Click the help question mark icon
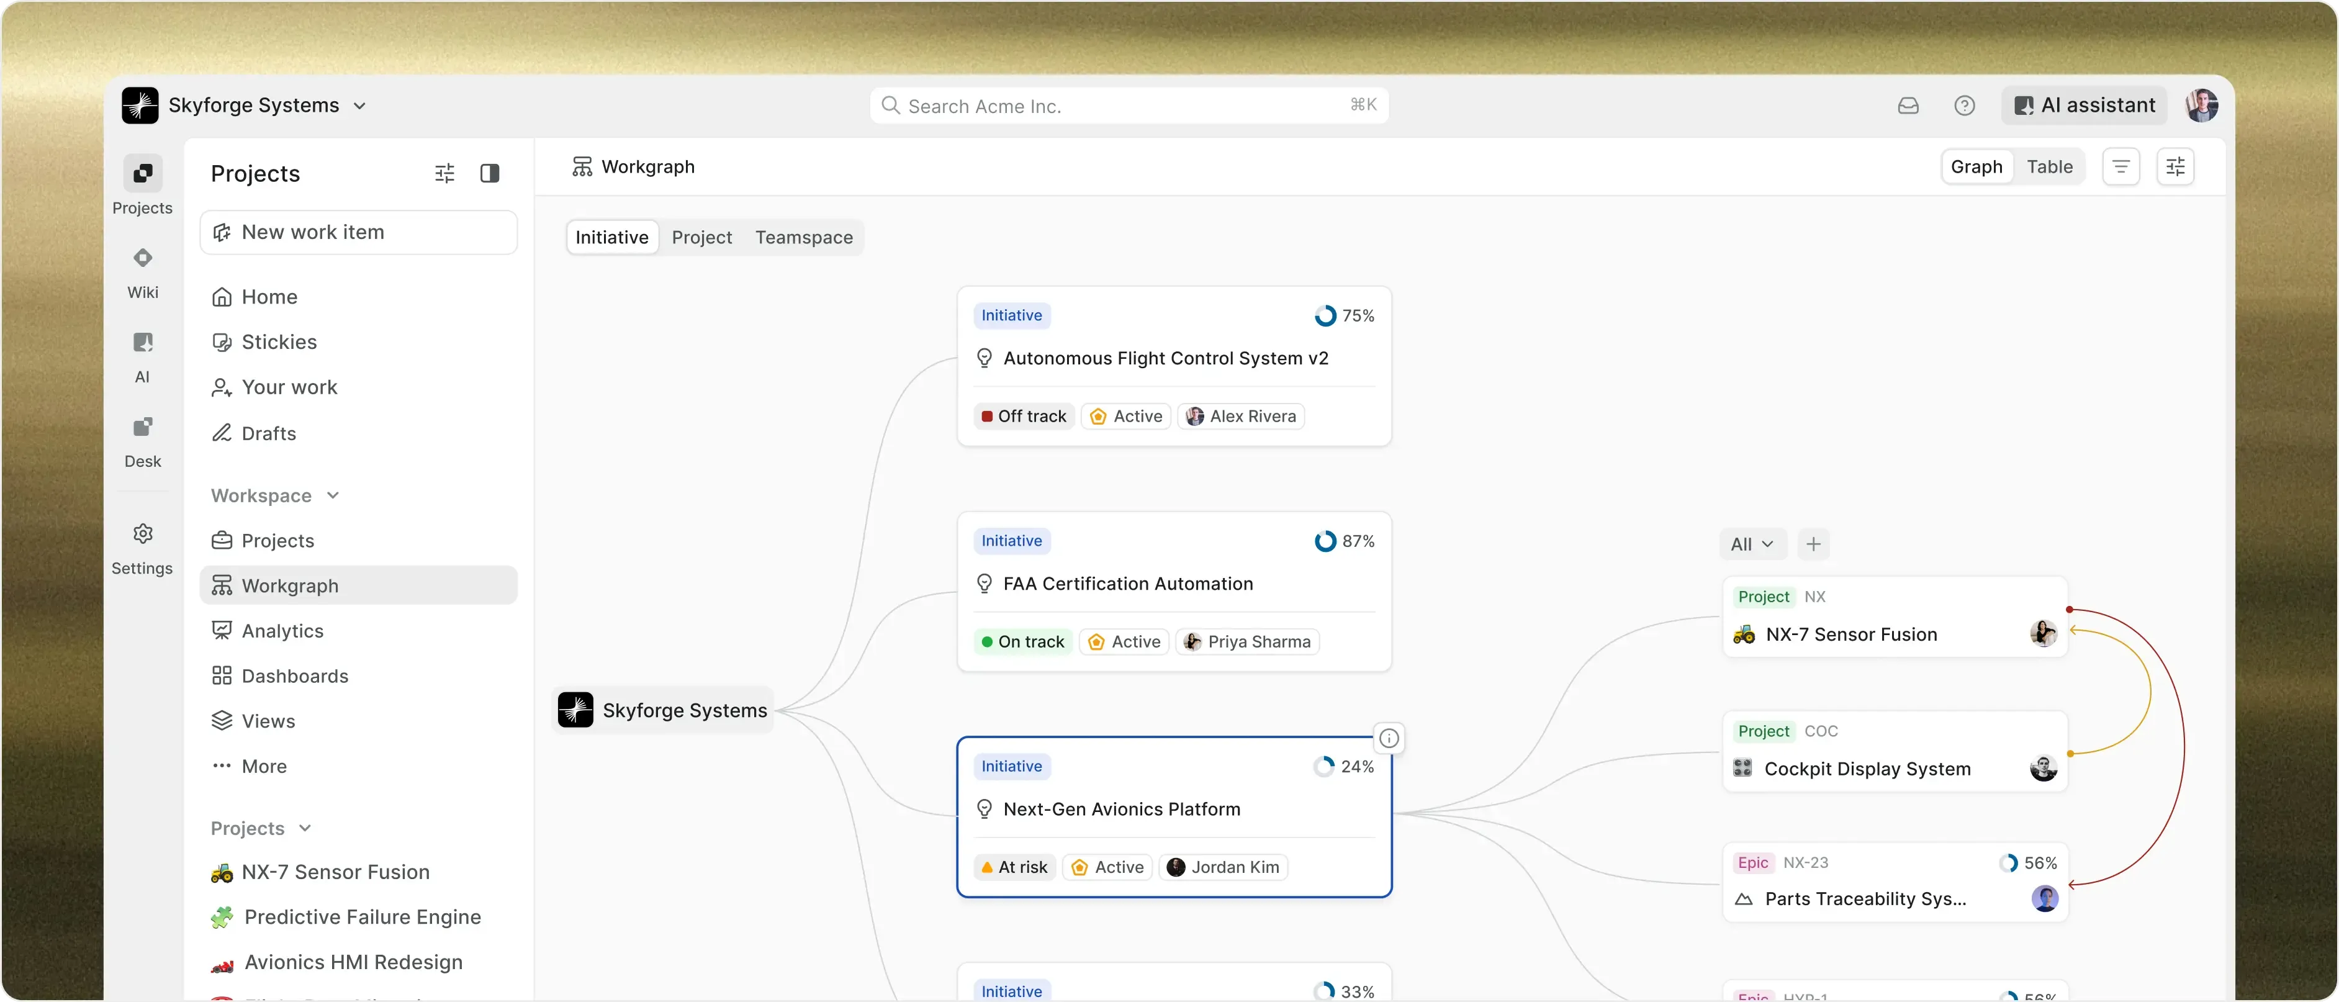 (x=1964, y=106)
